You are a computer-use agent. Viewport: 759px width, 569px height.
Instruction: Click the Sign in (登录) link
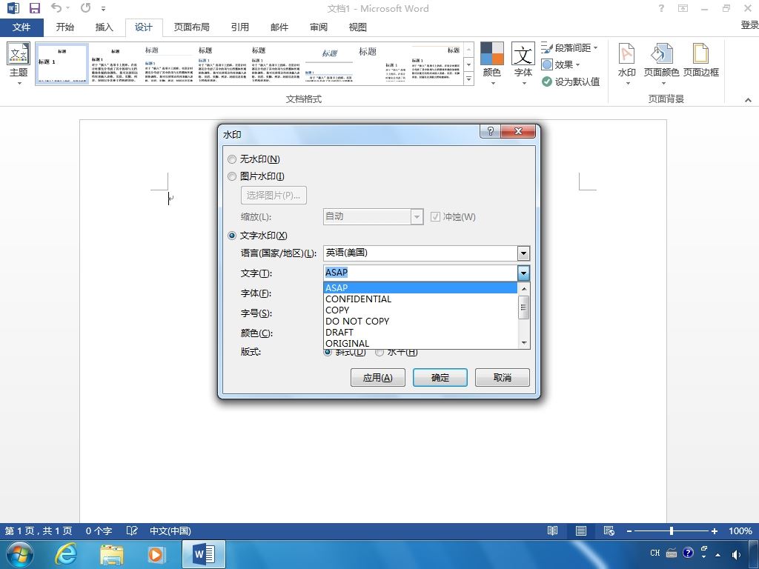[749, 24]
